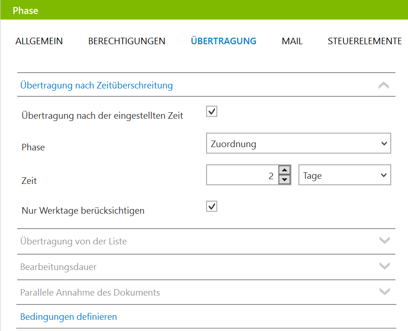This screenshot has width=408, height=331.
Task: Collapse the Übertragung nach Zeitüberschreitung chevron
Action: [x=384, y=85]
